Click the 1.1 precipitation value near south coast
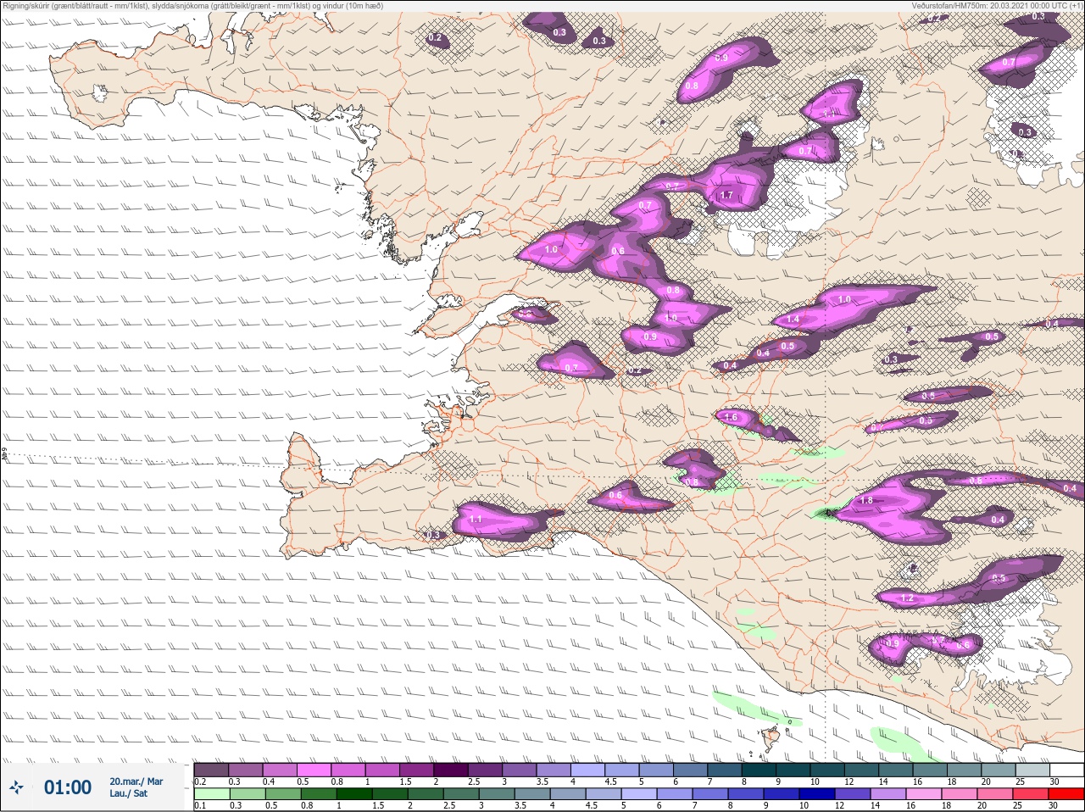Image resolution: width=1085 pixels, height=812 pixels. [x=476, y=519]
